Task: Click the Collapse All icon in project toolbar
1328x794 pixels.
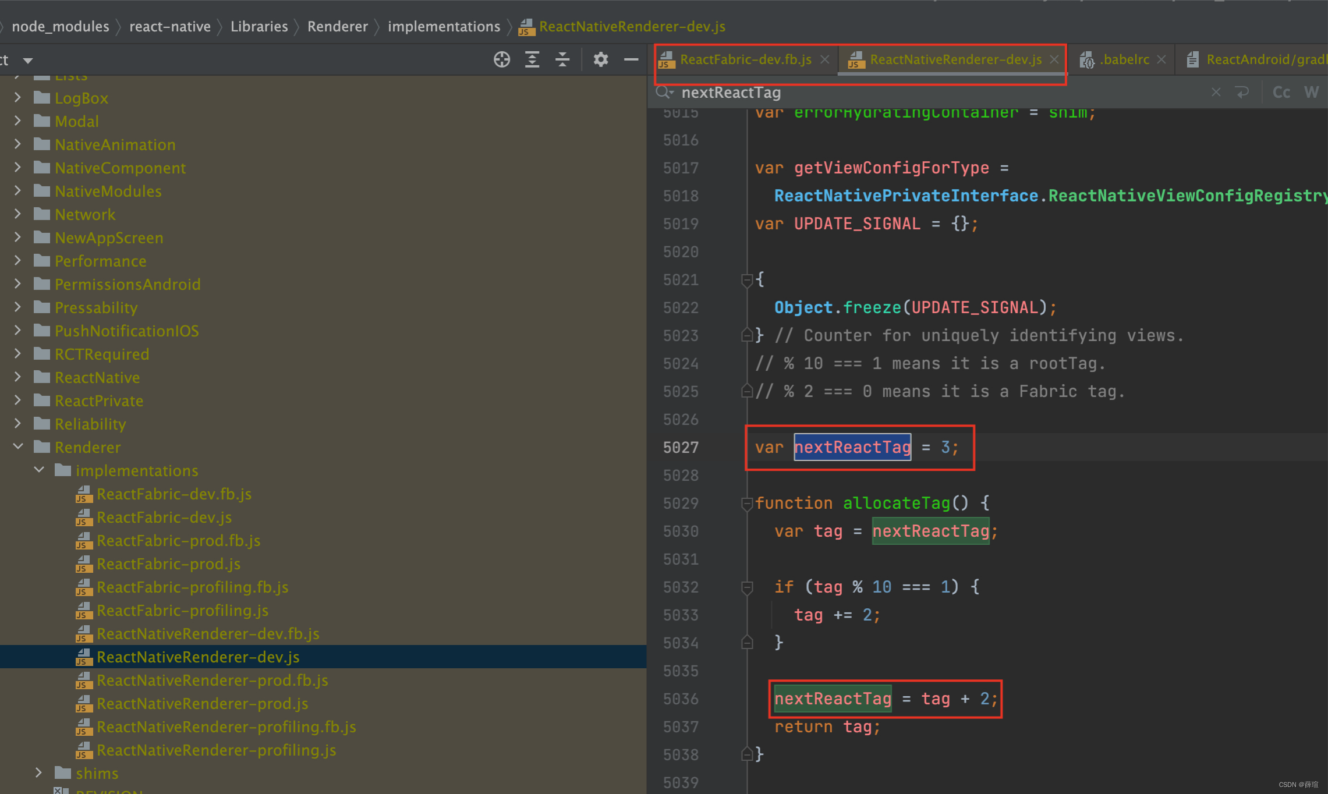Action: (562, 59)
